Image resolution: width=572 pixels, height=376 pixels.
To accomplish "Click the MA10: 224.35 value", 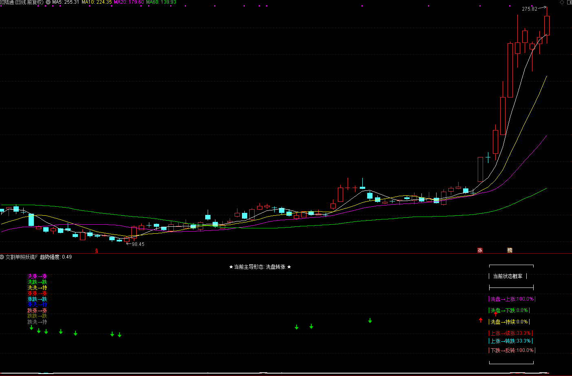I will [97, 2].
